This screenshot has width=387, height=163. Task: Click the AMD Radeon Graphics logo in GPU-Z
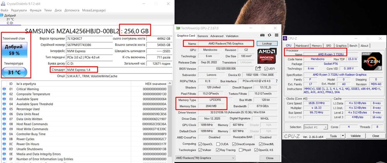click(267, 56)
